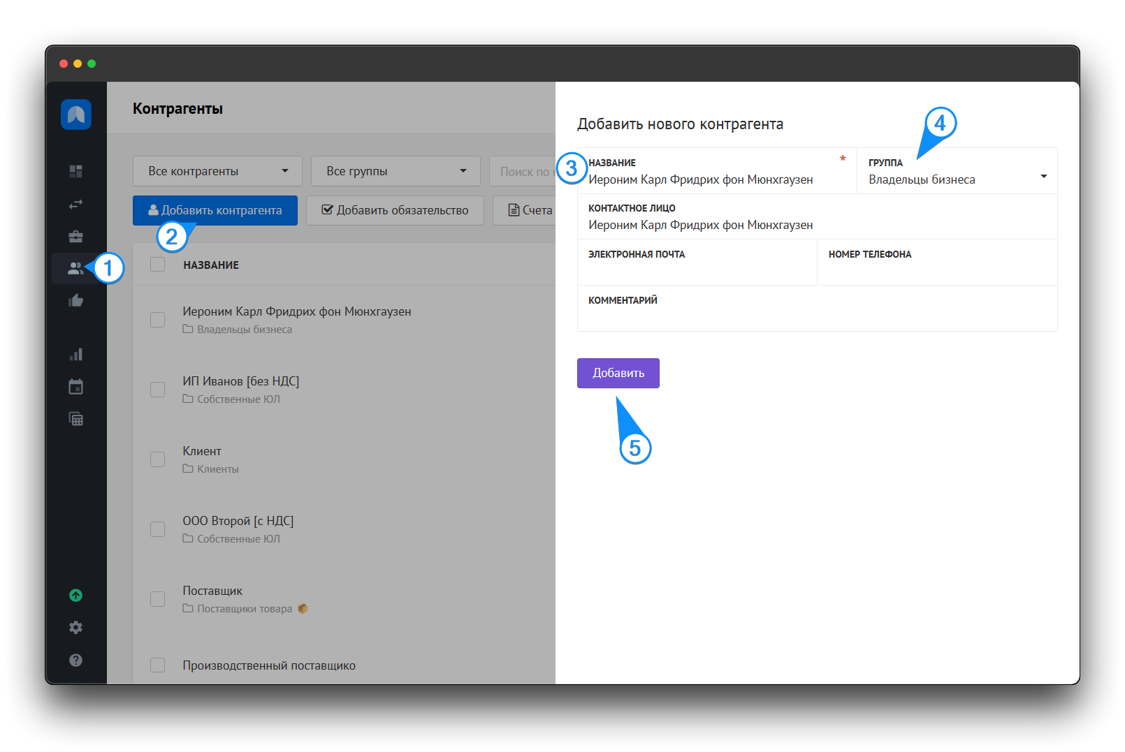Toggle the select-all checkbox by НАЗВАНИЕ header
1125x752 pixels.
point(158,265)
